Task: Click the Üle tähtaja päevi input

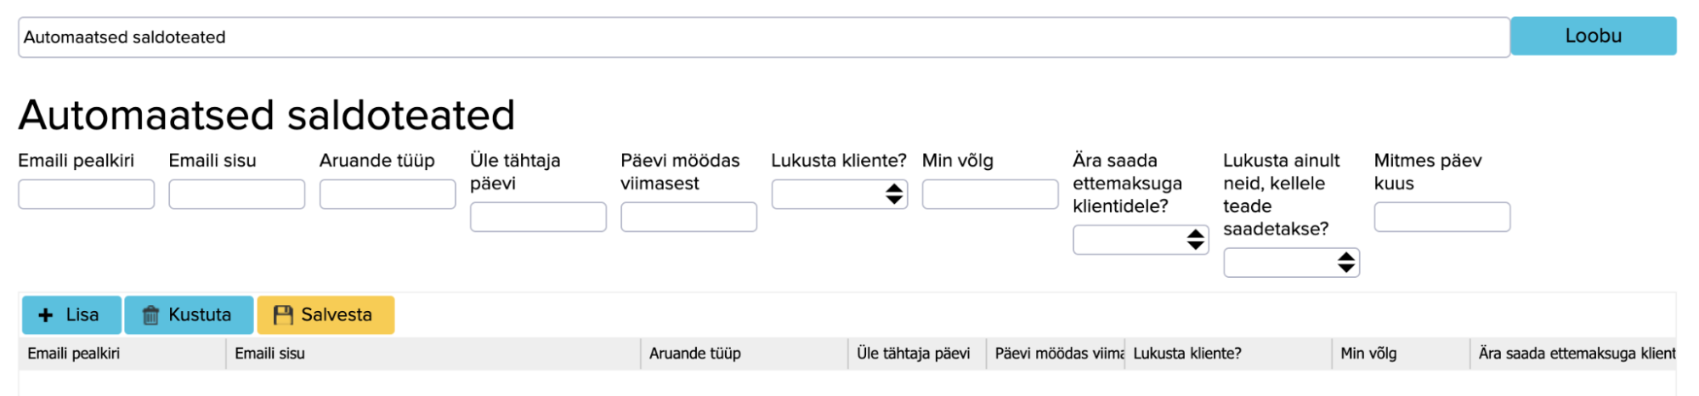Action: (x=538, y=217)
